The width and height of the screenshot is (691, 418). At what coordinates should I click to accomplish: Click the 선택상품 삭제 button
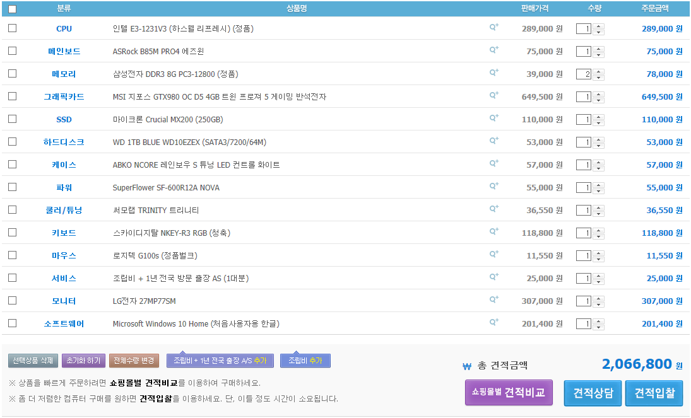pyautogui.click(x=33, y=360)
